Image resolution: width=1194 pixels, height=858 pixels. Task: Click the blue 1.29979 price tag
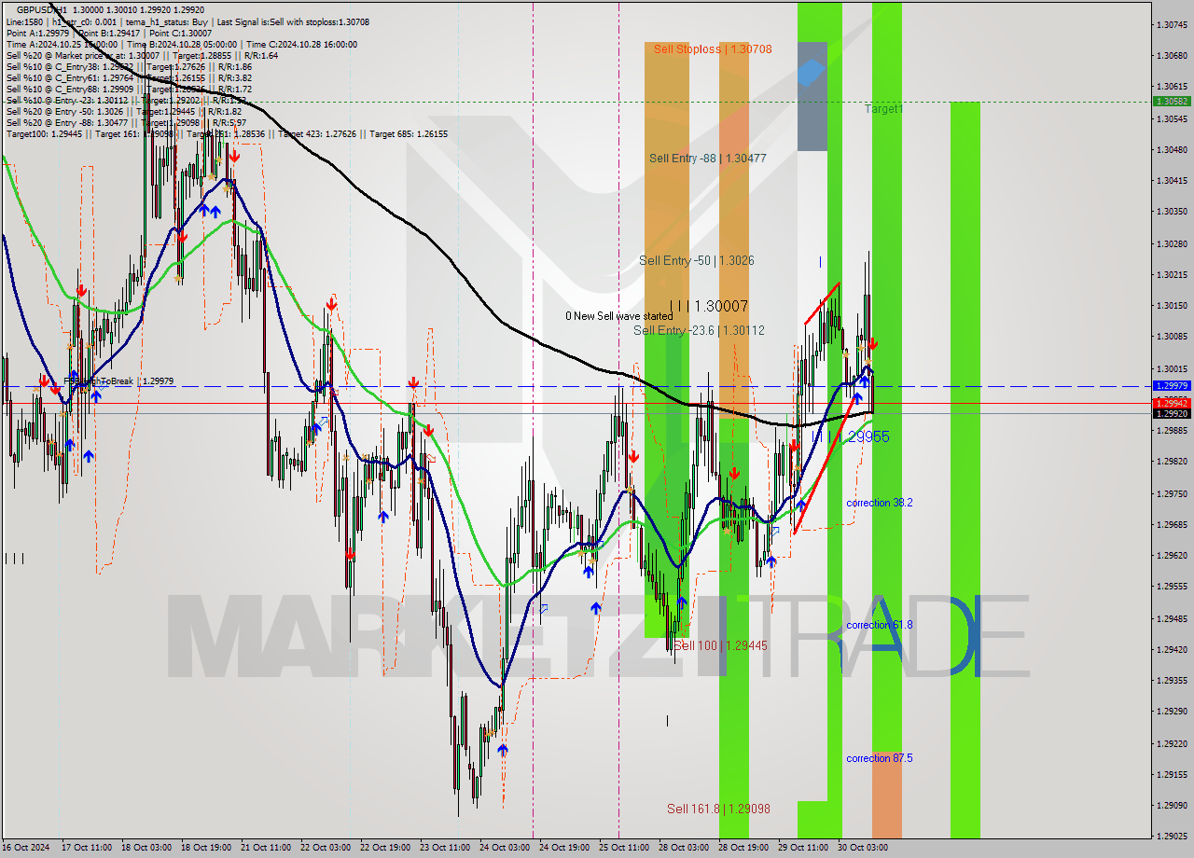click(1171, 385)
